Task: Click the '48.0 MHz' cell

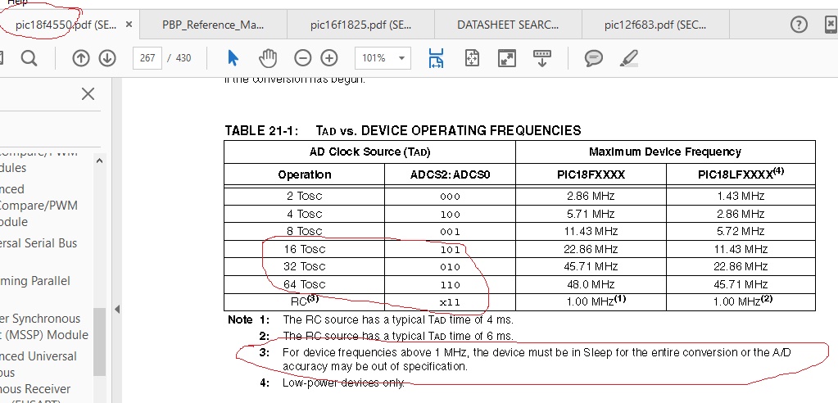Action: pos(591,284)
